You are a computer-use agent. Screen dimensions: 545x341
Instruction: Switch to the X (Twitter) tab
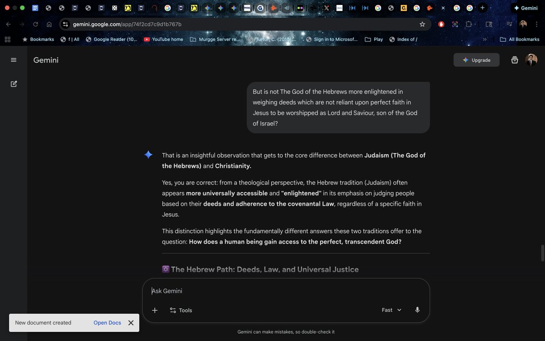pos(326,8)
